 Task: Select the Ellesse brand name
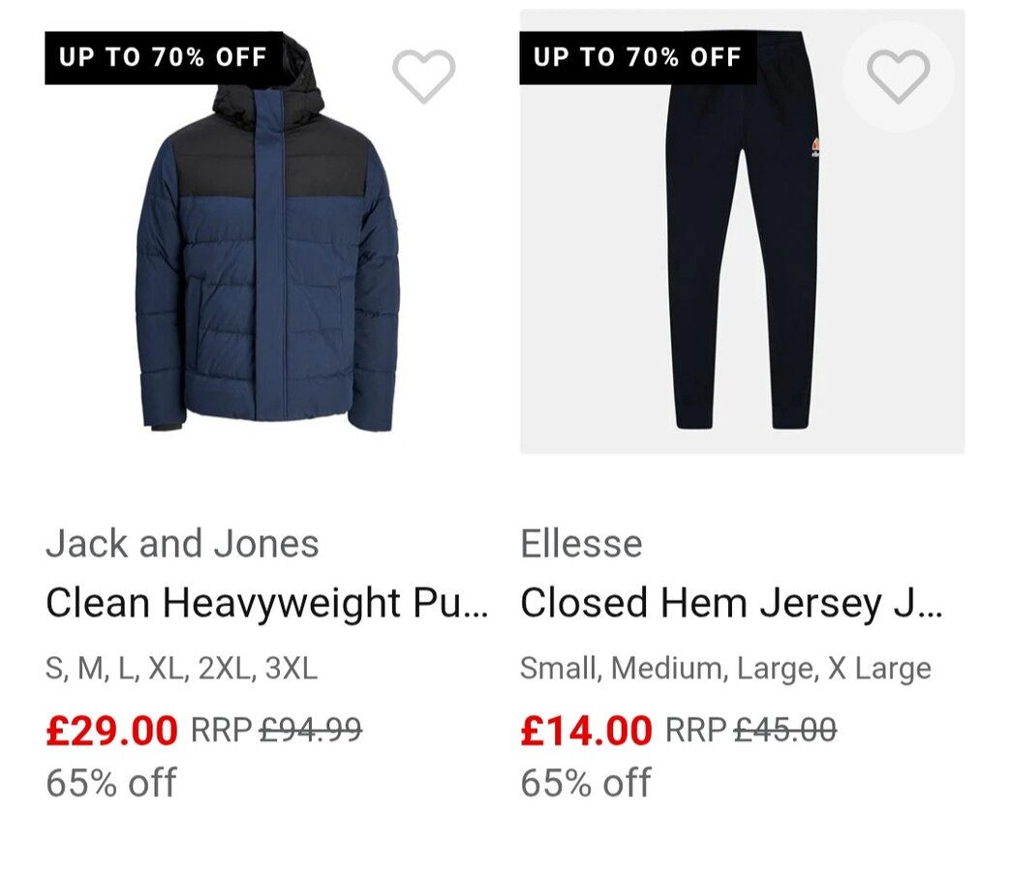(581, 544)
